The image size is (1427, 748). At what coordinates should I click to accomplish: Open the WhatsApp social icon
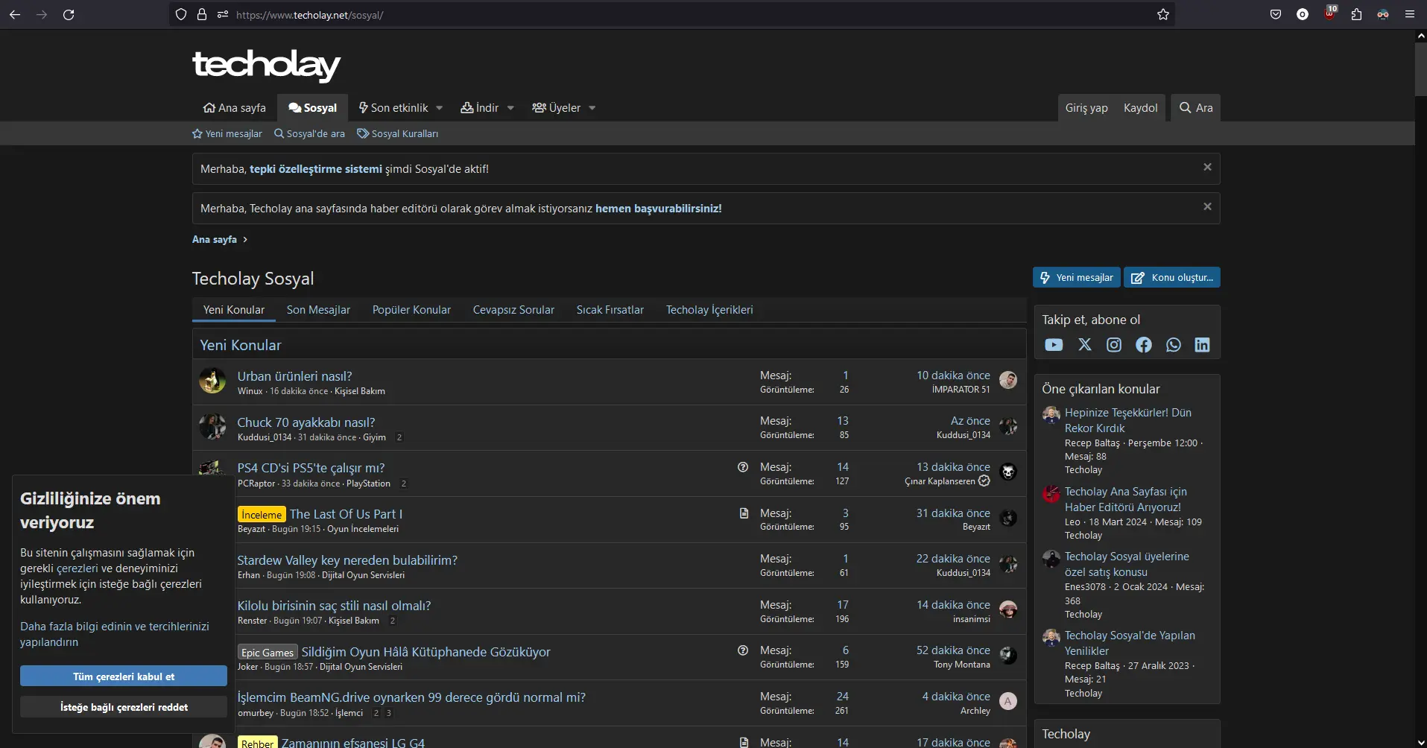pyautogui.click(x=1174, y=345)
